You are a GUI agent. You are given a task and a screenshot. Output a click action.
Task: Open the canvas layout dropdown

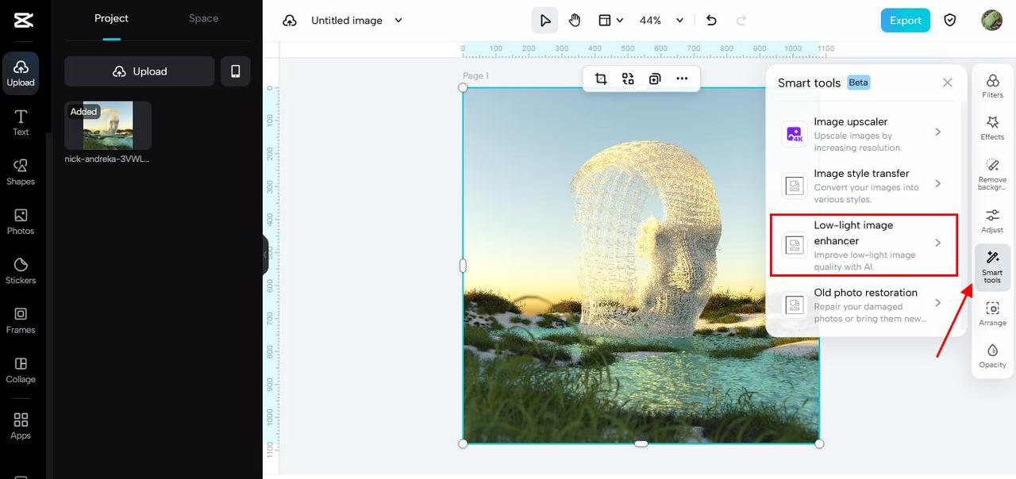[x=610, y=21]
